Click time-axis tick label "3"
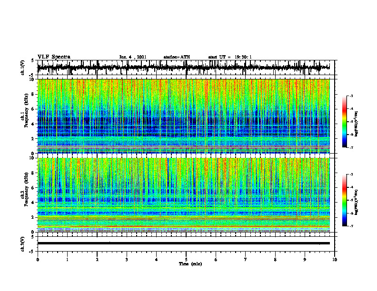 pos(127,260)
